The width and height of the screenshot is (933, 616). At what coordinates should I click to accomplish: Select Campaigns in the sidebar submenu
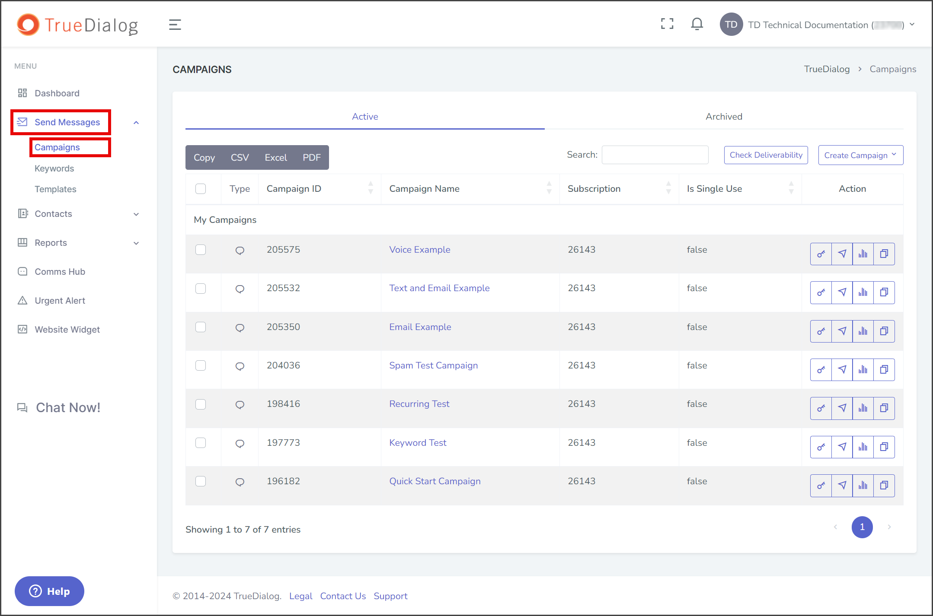(x=57, y=147)
